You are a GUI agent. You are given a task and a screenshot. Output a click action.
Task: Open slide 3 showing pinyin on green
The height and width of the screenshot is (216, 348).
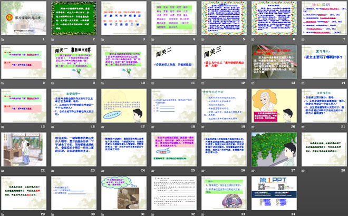(123, 18)
